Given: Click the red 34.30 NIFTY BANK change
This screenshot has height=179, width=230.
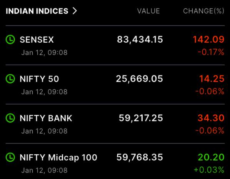Looking at the screenshot, I should point(211,118).
